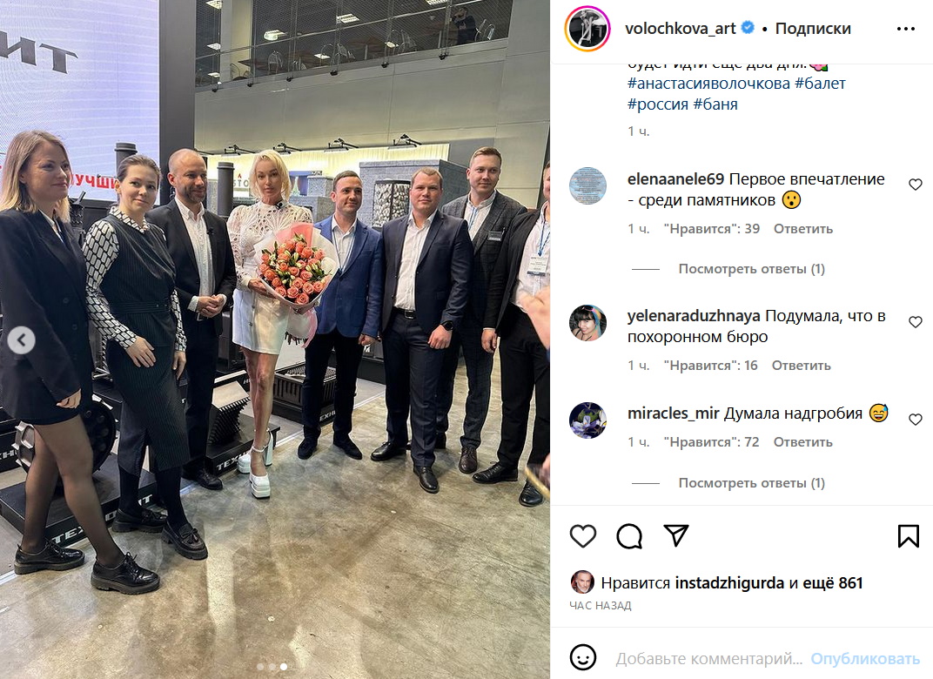The width and height of the screenshot is (933, 679).
Task: Focus the add comment text field
Action: [708, 659]
